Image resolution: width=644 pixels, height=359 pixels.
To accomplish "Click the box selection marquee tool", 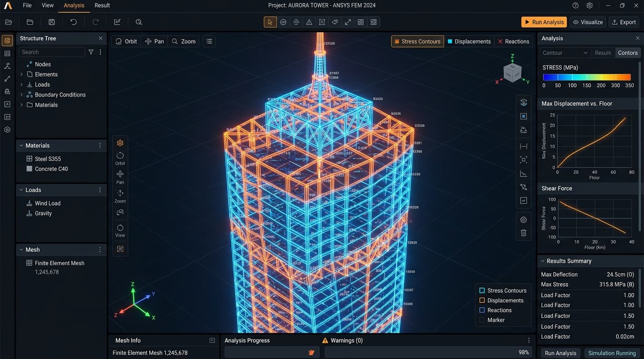I will pyautogui.click(x=322, y=22).
